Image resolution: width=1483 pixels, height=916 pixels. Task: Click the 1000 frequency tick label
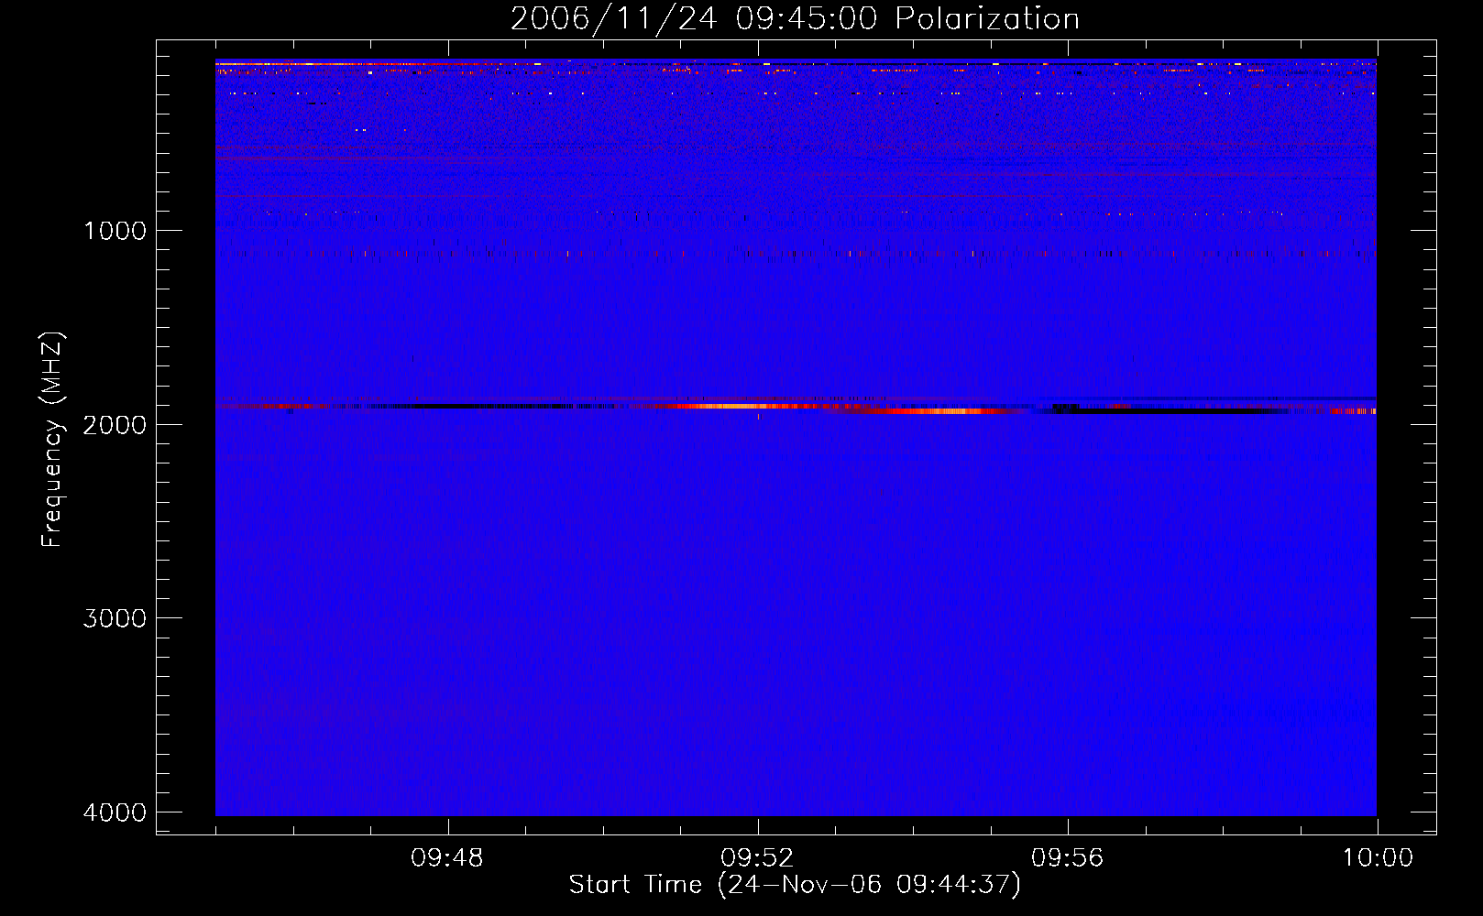pos(115,231)
